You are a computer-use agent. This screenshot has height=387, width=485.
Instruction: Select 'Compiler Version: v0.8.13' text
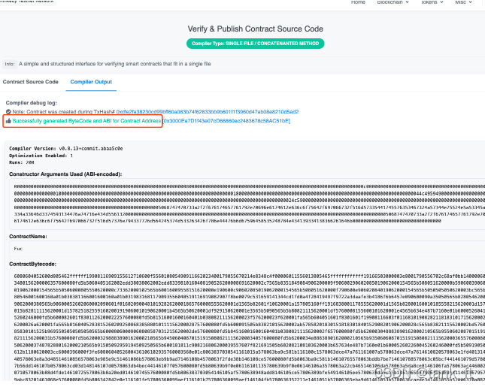66,149
